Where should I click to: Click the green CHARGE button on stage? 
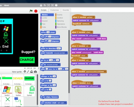click(27, 60)
